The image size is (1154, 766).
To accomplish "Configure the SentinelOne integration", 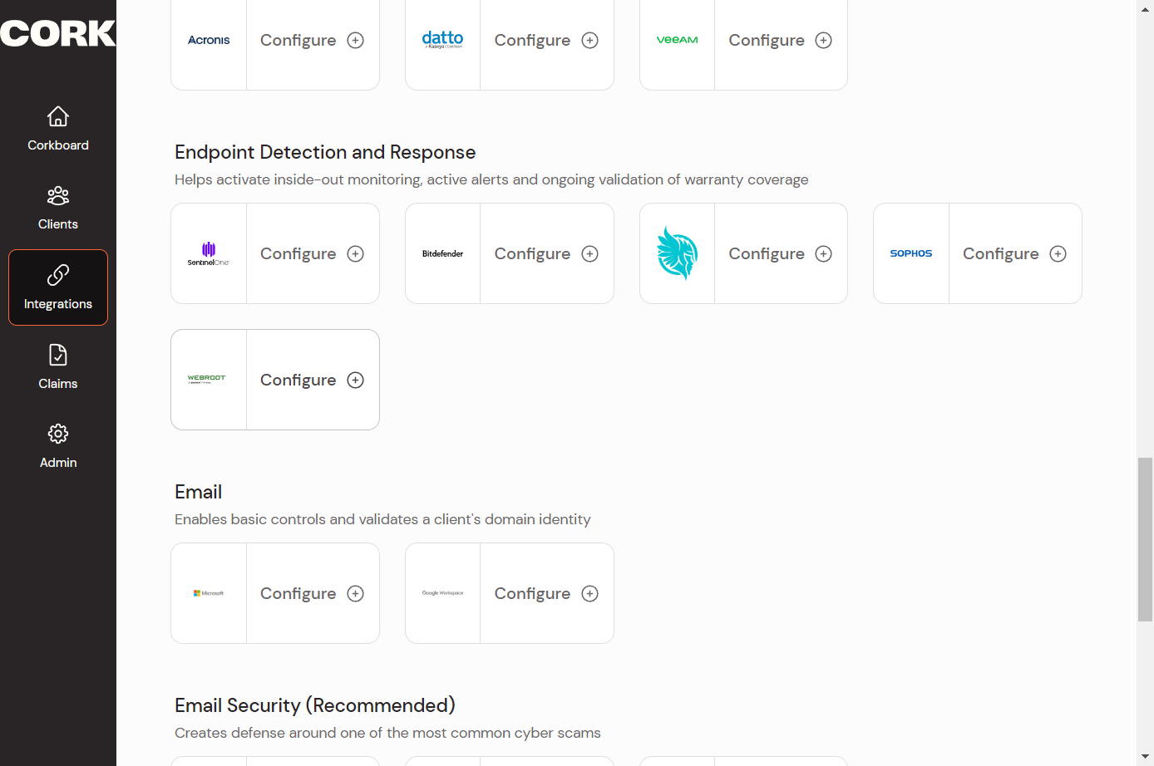I will click(313, 253).
